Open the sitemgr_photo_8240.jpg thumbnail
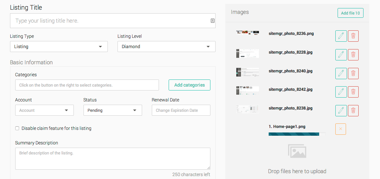Screen dimensions: 380x179 pyautogui.click(x=247, y=72)
